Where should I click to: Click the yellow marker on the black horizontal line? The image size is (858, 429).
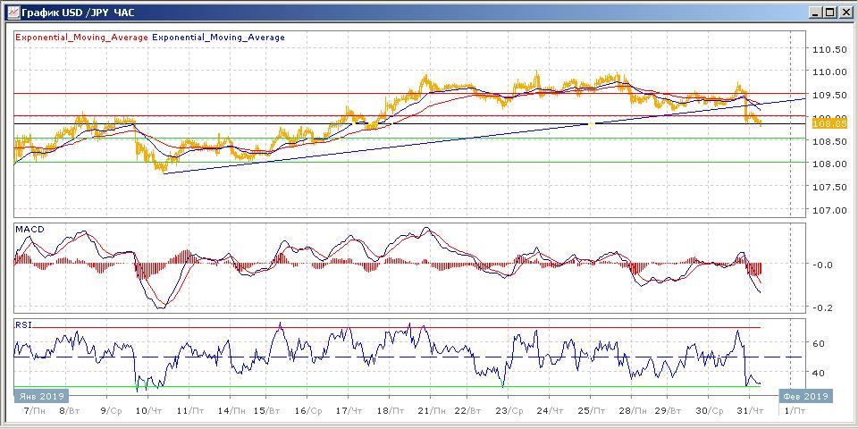[x=591, y=124]
